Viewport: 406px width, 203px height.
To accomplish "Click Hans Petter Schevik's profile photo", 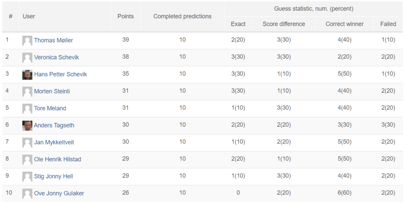I will 27,75.
